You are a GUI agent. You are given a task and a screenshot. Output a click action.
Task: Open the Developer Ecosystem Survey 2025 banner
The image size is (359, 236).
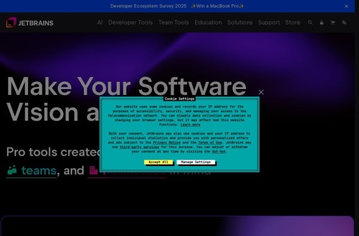tap(177, 6)
